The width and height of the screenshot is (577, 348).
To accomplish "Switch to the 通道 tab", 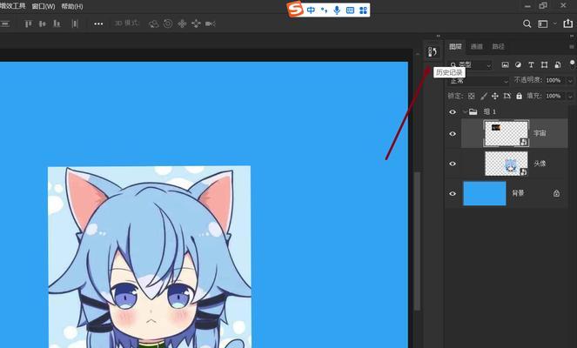I will pyautogui.click(x=477, y=47).
